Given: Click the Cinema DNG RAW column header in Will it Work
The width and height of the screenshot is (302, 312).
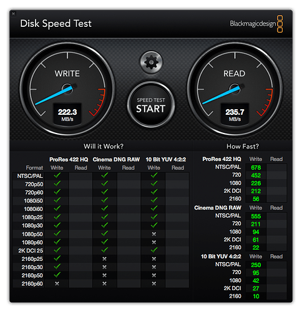Looking at the screenshot, I should 116,160.
